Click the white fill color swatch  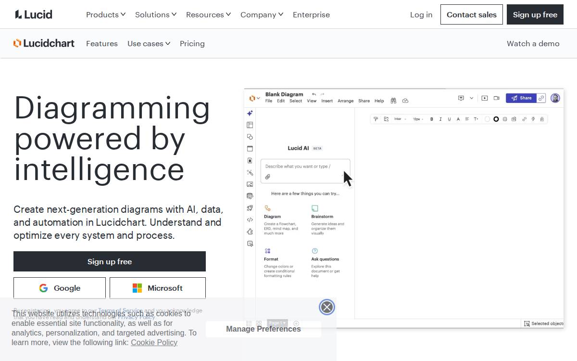click(x=487, y=119)
